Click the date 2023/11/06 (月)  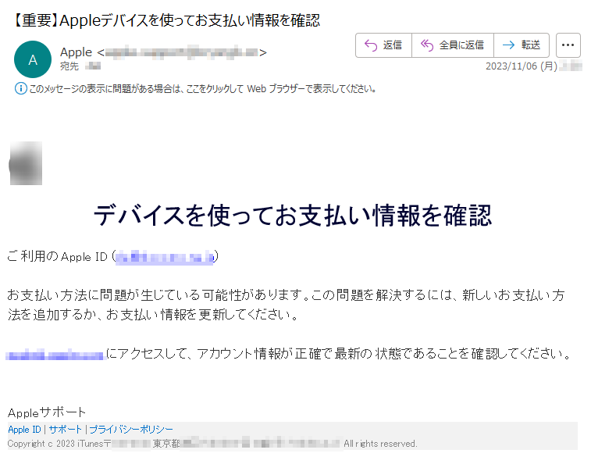(x=522, y=66)
